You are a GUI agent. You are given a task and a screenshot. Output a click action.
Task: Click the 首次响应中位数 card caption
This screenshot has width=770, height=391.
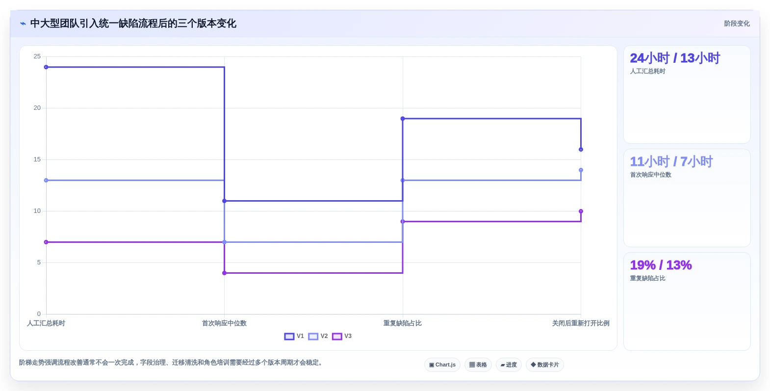pyautogui.click(x=650, y=175)
